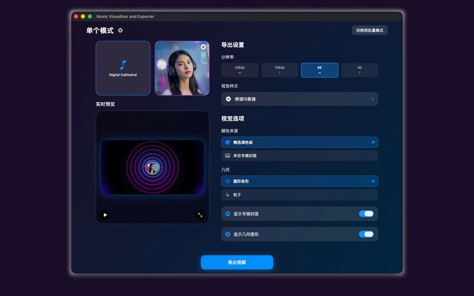
Task: Close the Music Visualizer window
Action: [x=76, y=17]
